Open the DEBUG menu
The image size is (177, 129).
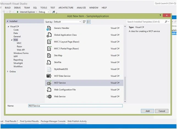[17, 8]
